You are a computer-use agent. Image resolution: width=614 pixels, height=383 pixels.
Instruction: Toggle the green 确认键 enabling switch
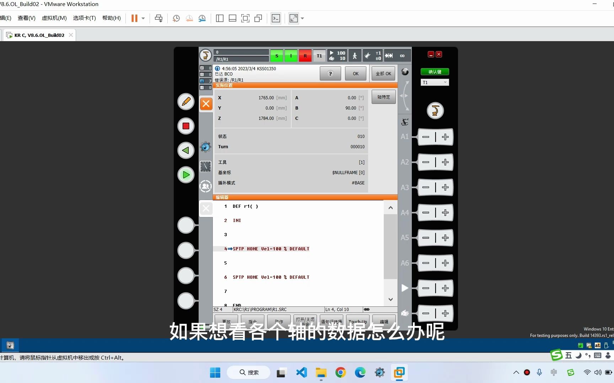click(435, 72)
